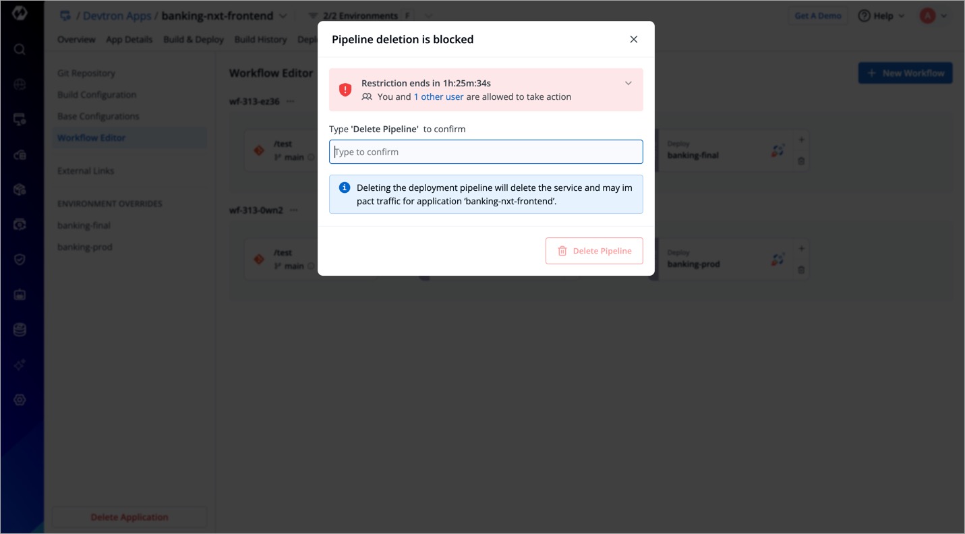Close the pipeline deletion dialog
965x534 pixels.
tap(633, 39)
